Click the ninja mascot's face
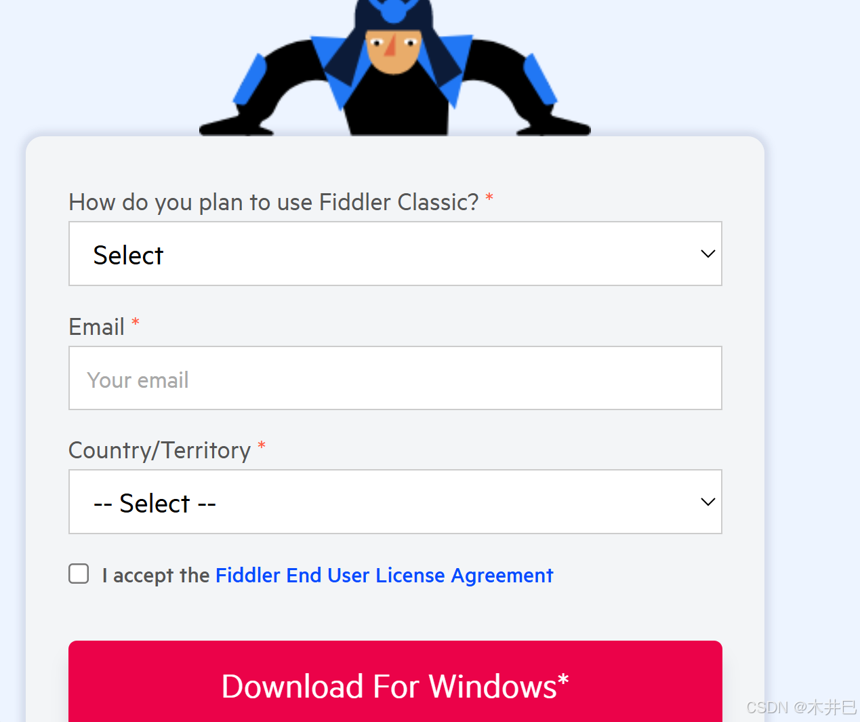This screenshot has height=722, width=860. click(393, 51)
